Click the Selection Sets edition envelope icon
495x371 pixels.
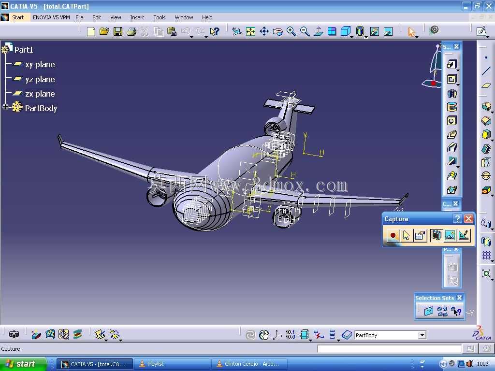click(428, 312)
